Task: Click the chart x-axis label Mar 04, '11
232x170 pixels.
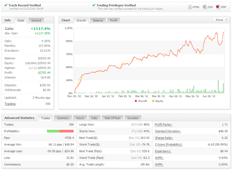Action: point(142,96)
